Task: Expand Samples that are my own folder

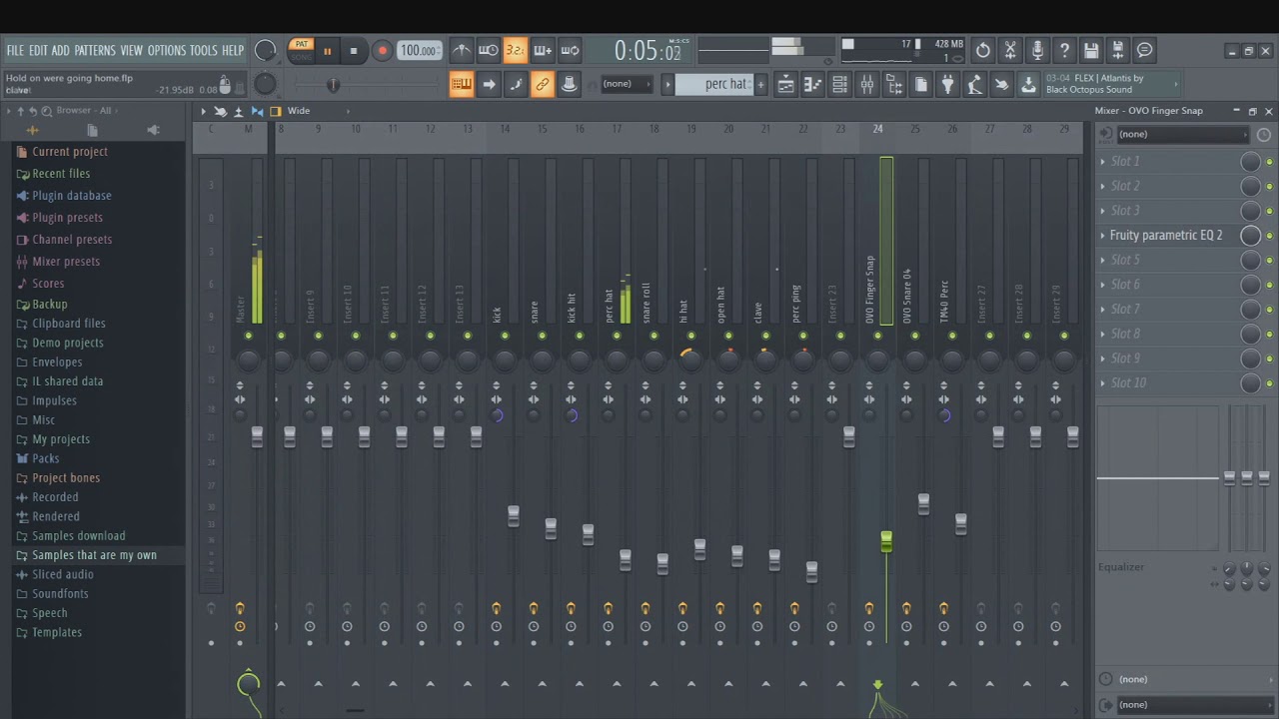Action: (x=94, y=555)
